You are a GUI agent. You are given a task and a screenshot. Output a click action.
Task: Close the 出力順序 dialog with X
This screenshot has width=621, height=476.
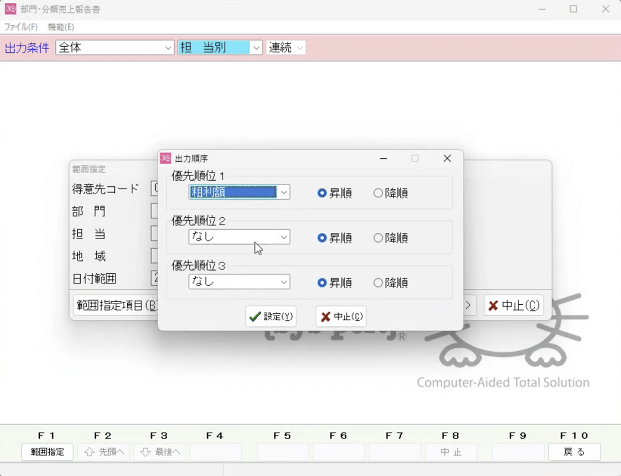pyautogui.click(x=447, y=158)
